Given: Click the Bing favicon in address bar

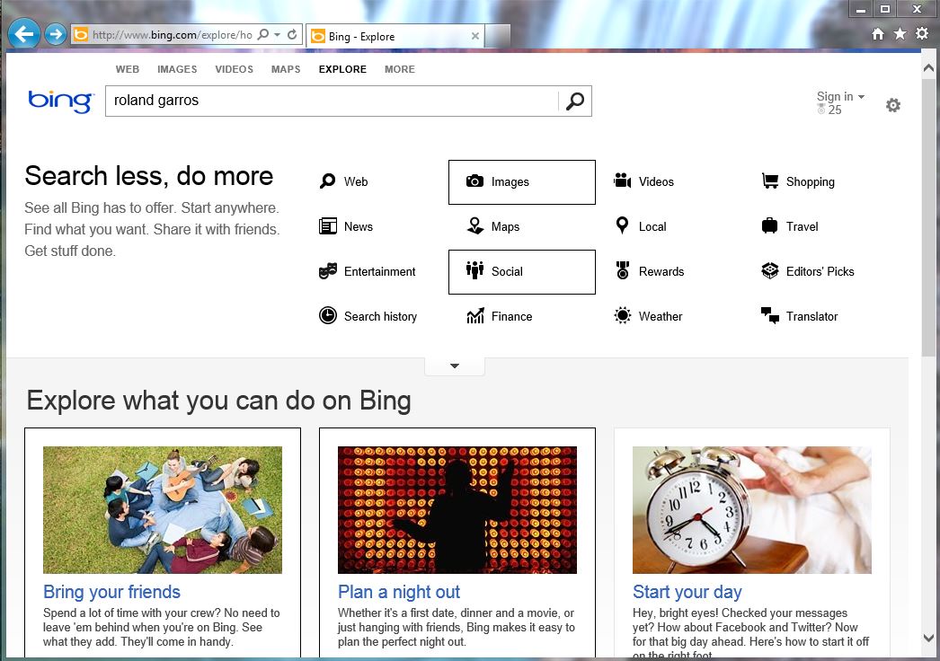Looking at the screenshot, I should pyautogui.click(x=80, y=35).
